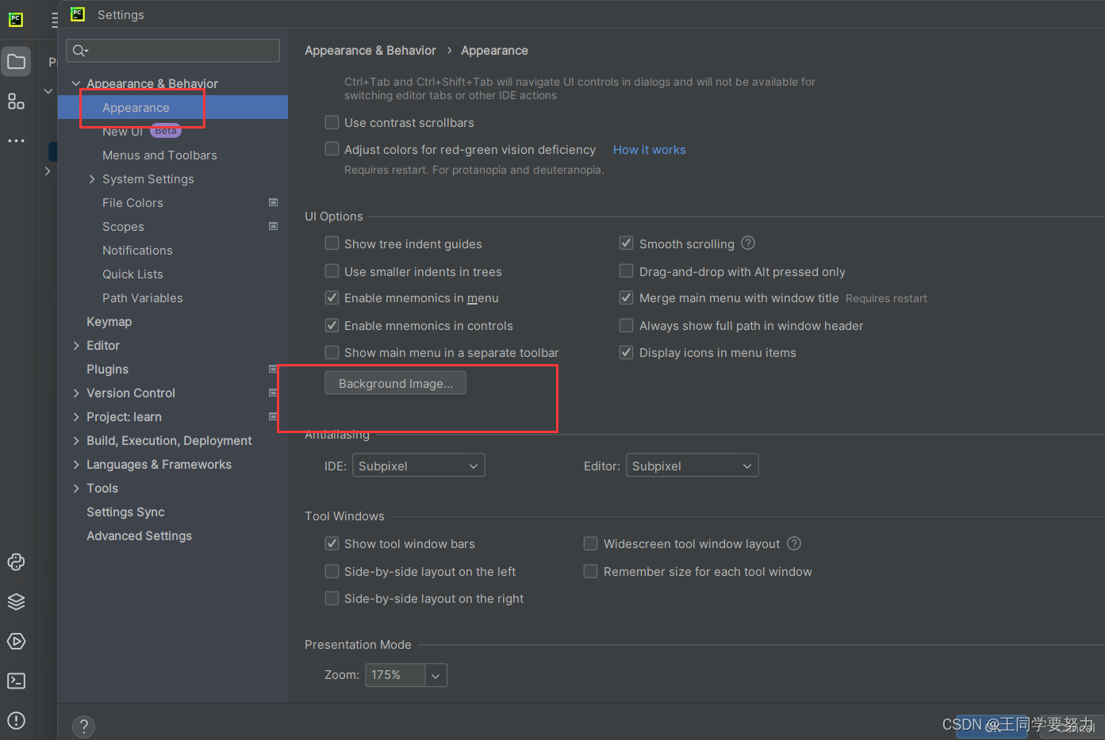The height and width of the screenshot is (740, 1105).
Task: Open the Problems tool window icon
Action: (x=16, y=721)
